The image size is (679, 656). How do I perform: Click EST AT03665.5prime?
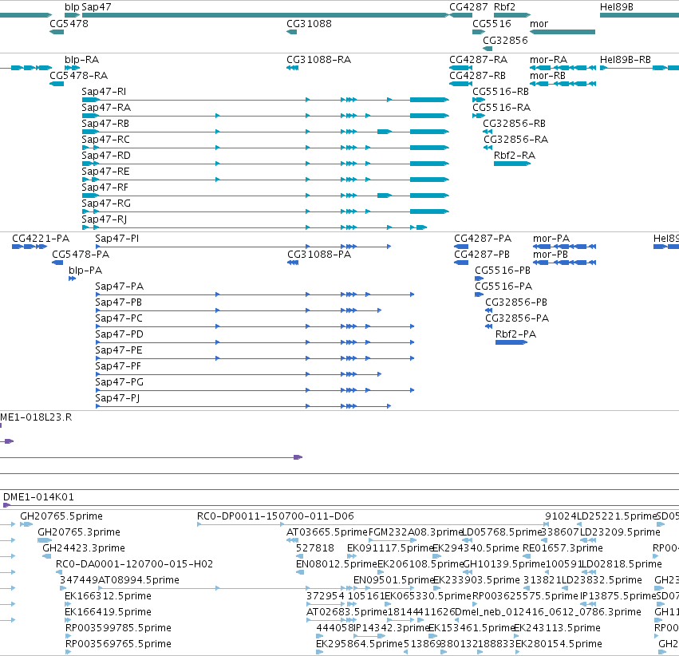[x=327, y=532]
